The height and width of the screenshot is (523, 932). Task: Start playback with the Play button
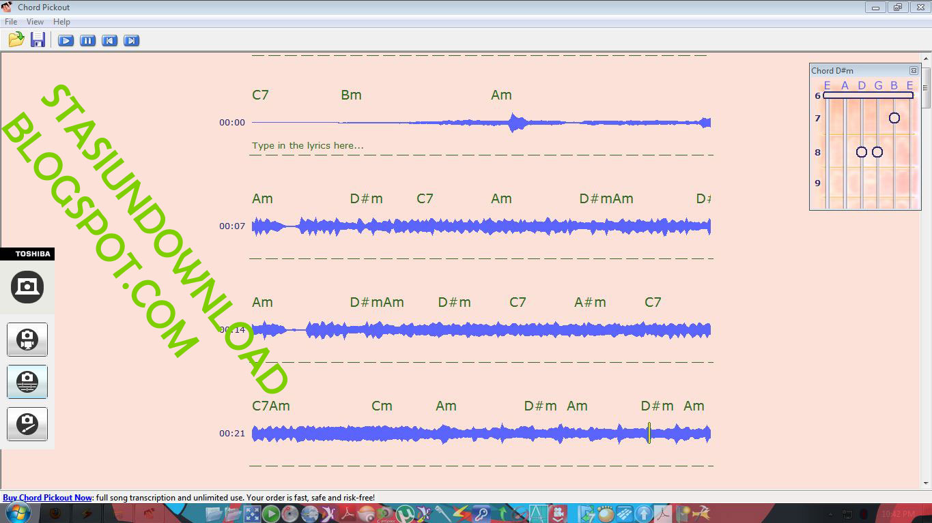[66, 40]
